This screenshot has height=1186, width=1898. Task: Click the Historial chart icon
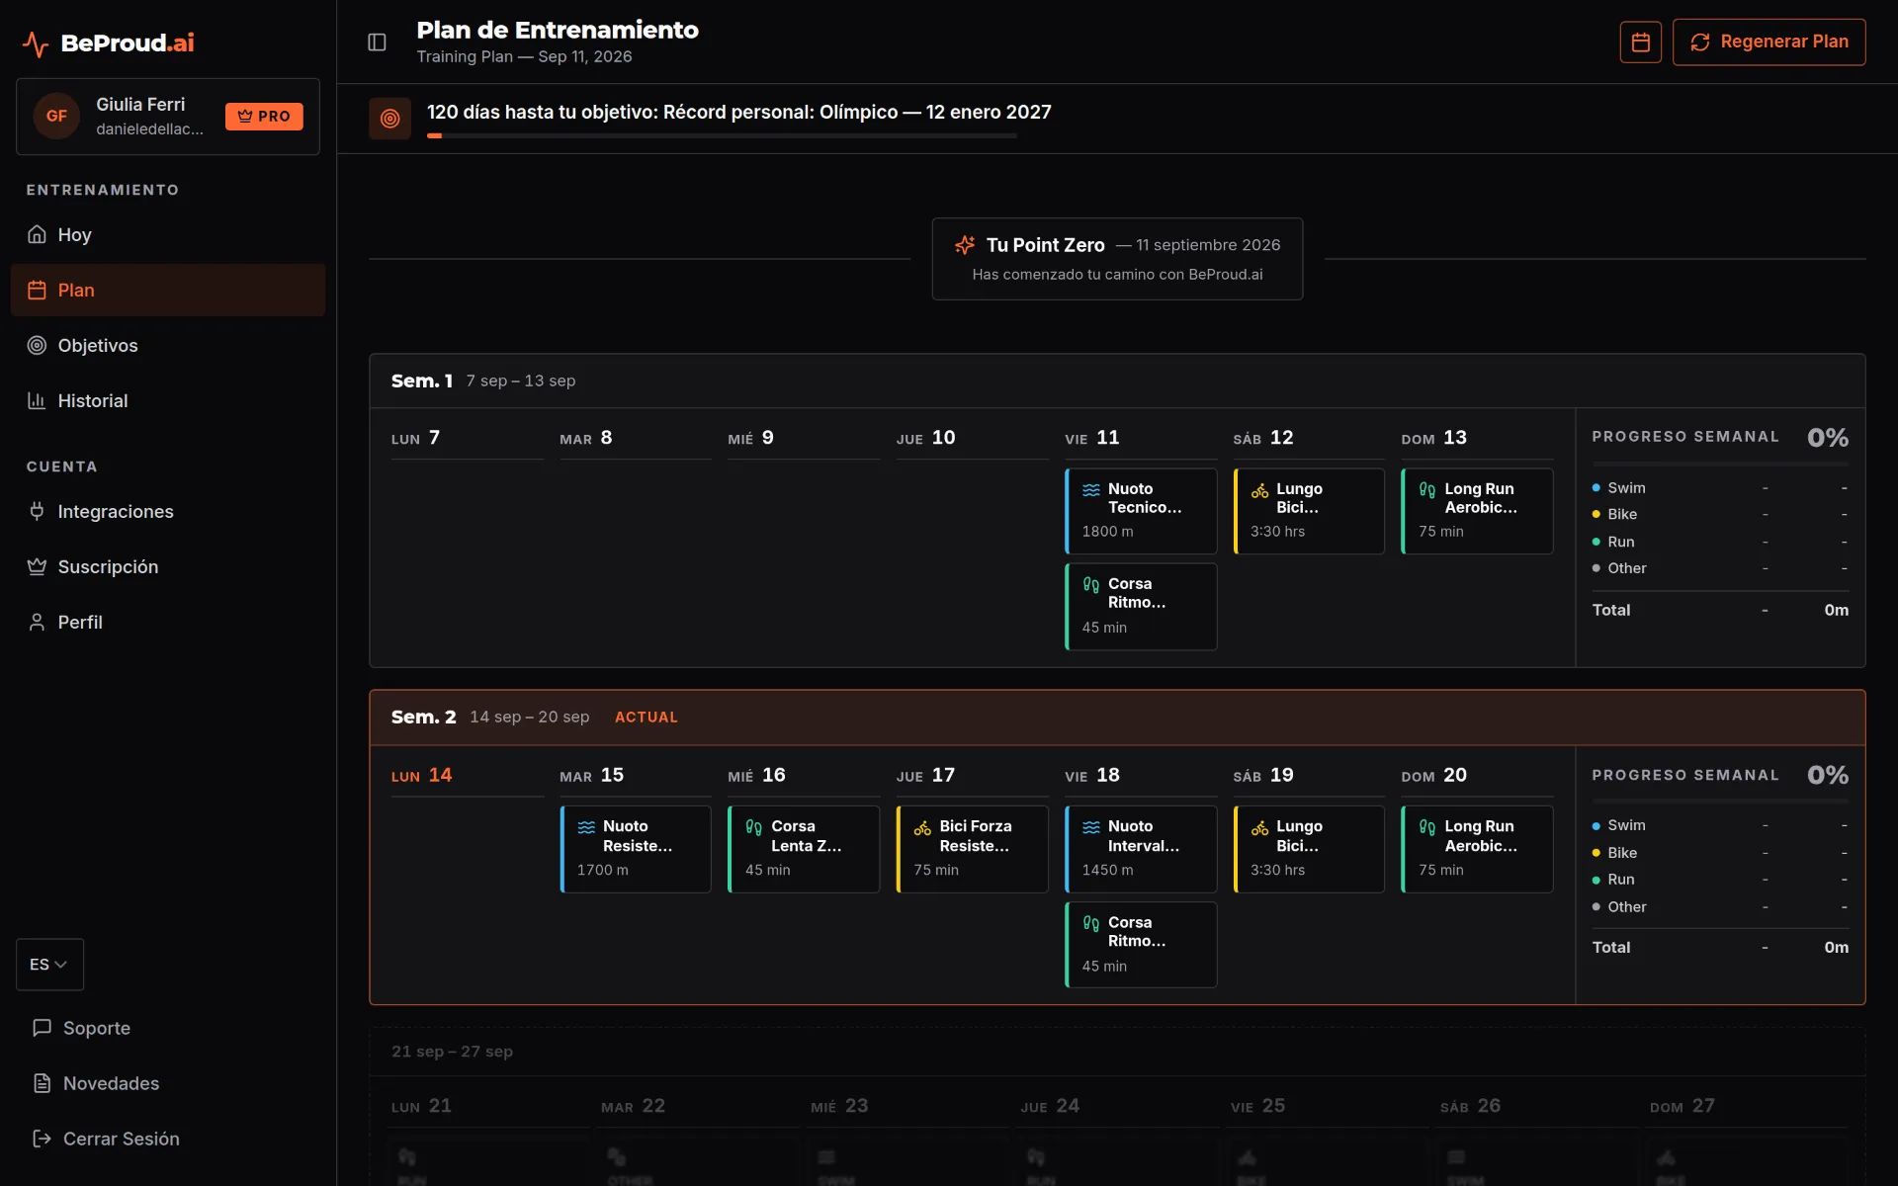coord(37,400)
